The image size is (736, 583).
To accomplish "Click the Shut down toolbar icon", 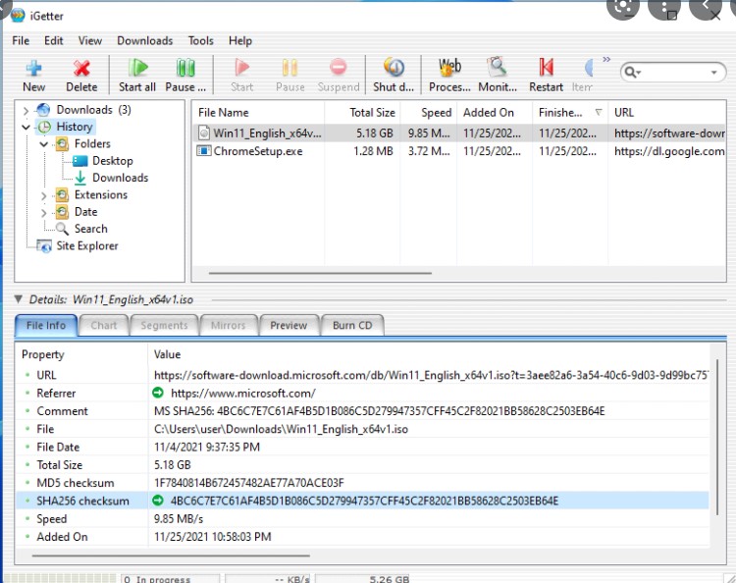I will point(394,68).
